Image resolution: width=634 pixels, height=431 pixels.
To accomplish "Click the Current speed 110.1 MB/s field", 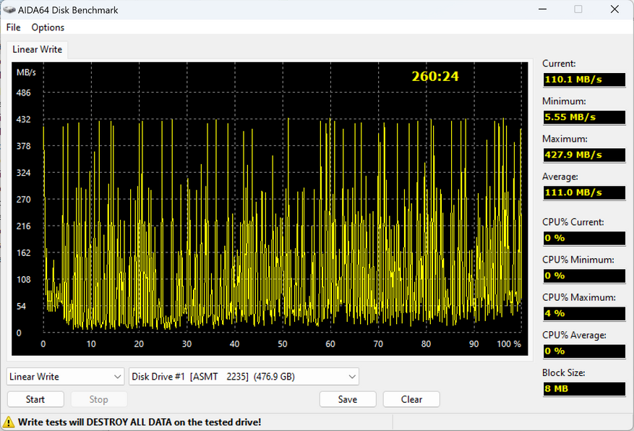I will (x=583, y=79).
